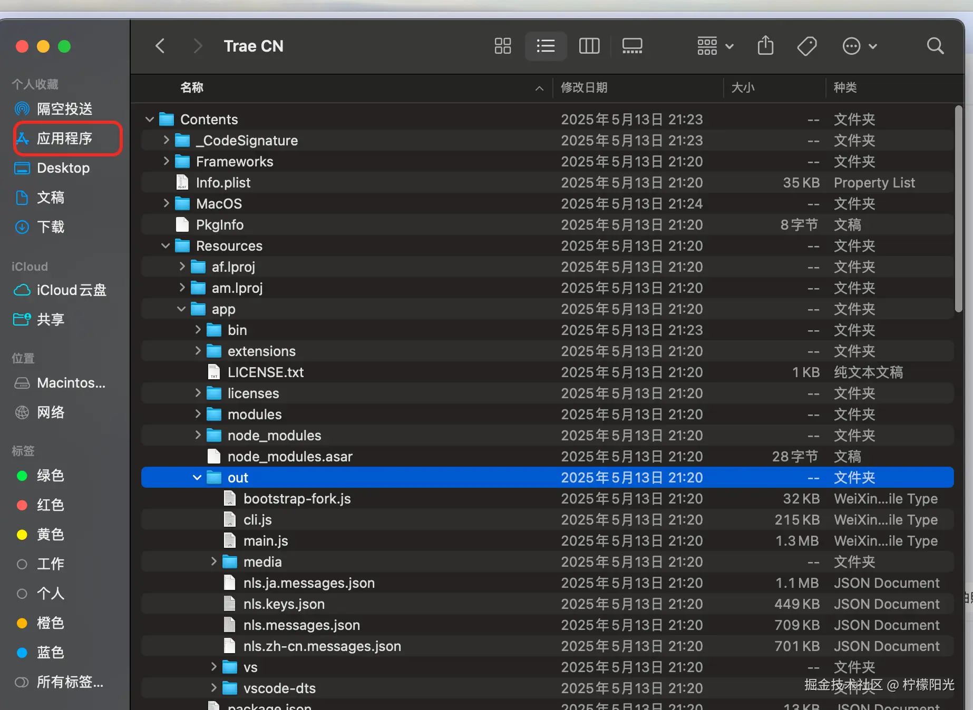The image size is (973, 710).
Task: Collapse the out folder
Action: click(197, 478)
